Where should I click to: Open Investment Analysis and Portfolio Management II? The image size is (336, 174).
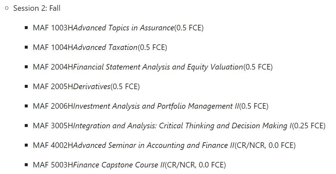tap(156, 106)
